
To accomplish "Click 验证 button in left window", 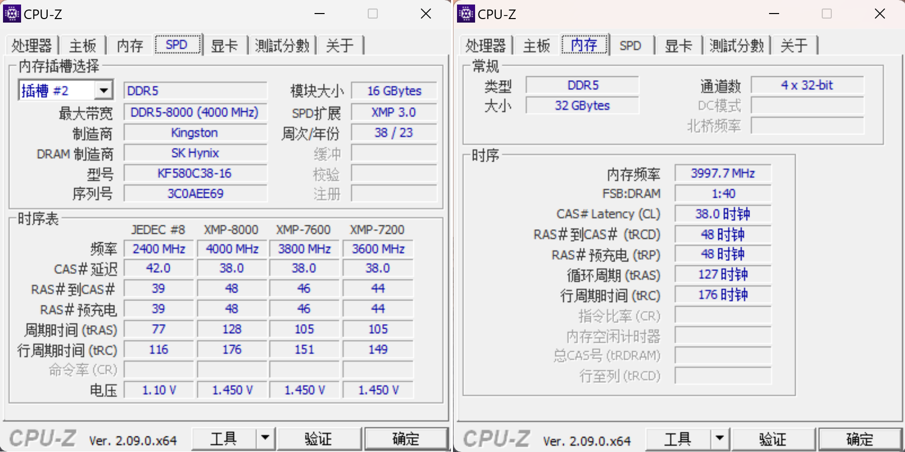I will pyautogui.click(x=319, y=439).
